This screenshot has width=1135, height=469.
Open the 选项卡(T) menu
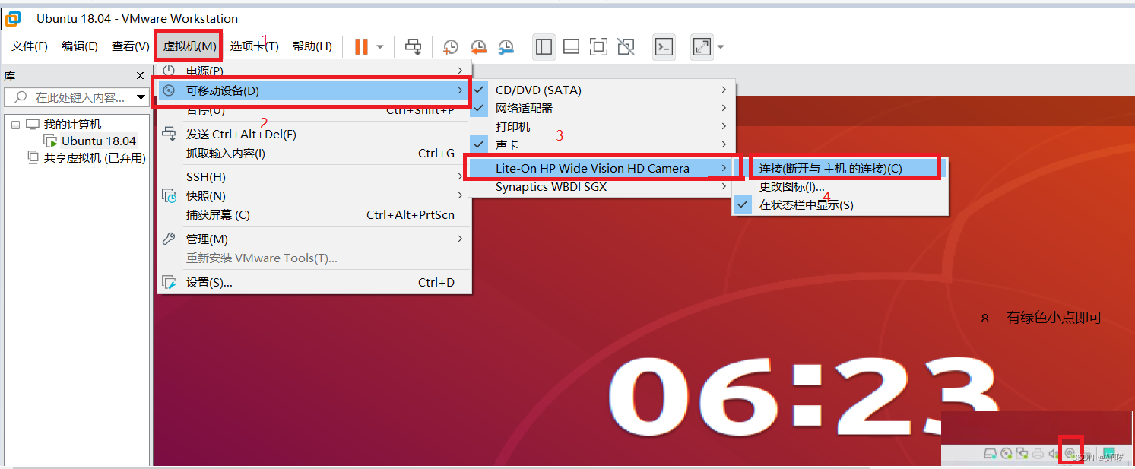coord(255,46)
